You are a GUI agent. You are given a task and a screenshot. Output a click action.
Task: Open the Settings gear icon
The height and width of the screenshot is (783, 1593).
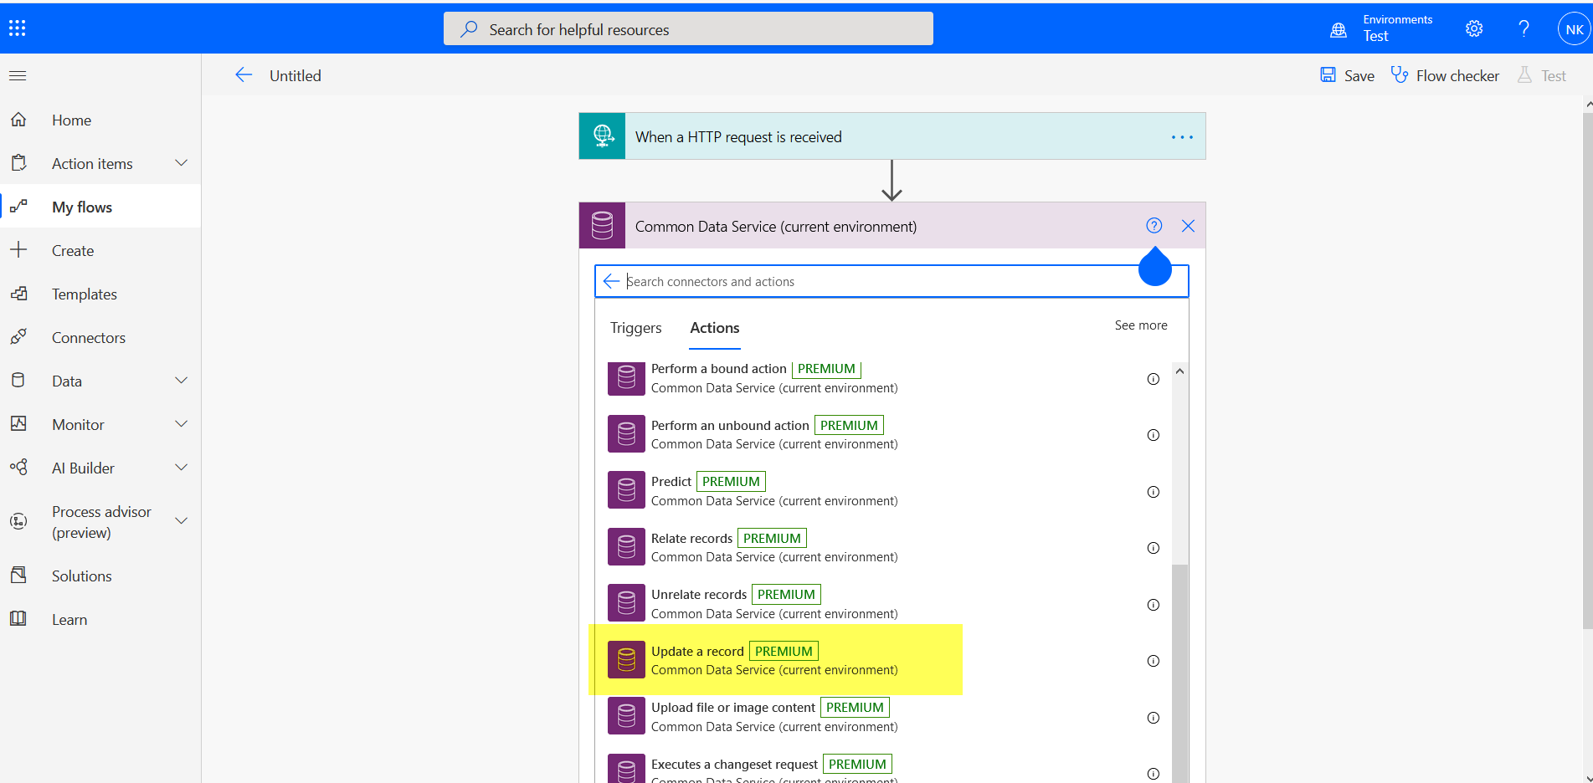1474,28
